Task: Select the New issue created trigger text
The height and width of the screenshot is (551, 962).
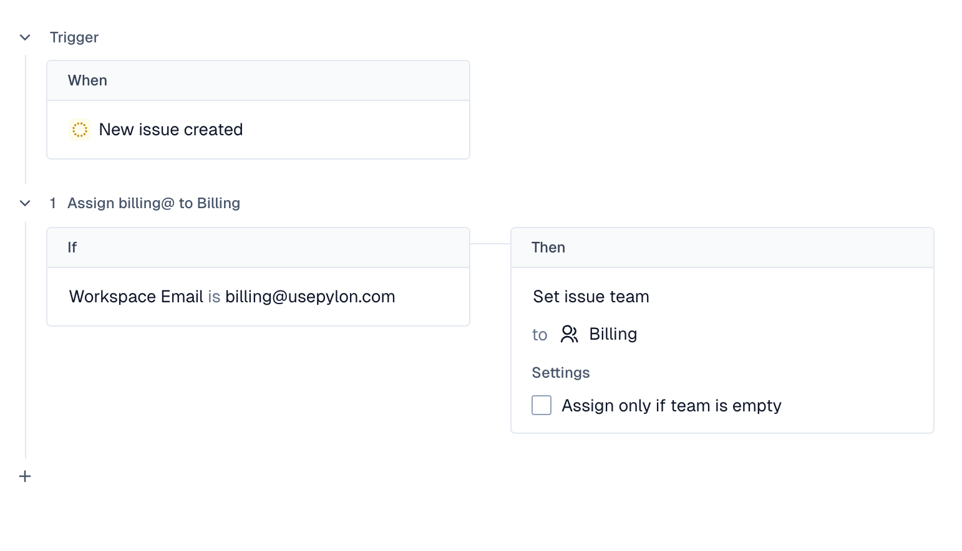Action: pos(171,130)
